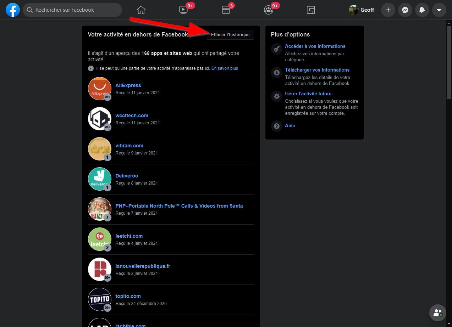Viewport: 452px width, 327px height.
Task: Open the Watch videos icon
Action: [183, 10]
